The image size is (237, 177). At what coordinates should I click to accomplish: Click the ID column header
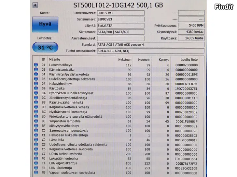click(43, 59)
